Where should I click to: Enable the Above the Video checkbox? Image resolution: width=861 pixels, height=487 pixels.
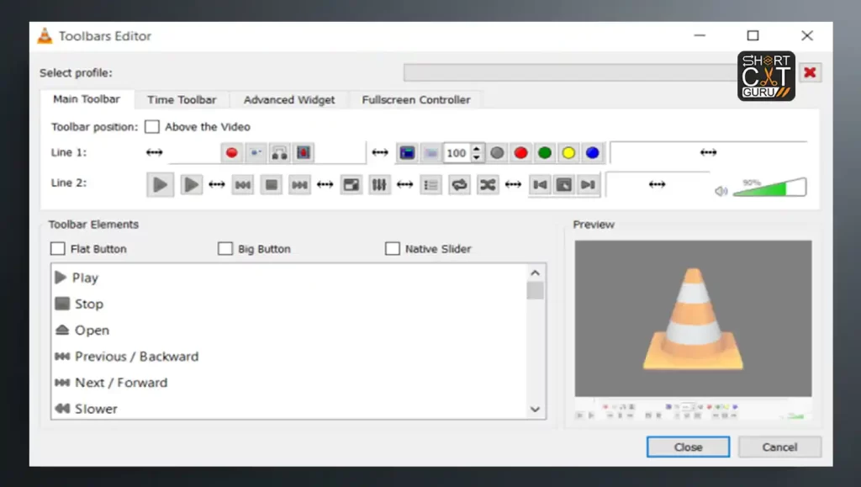(152, 127)
